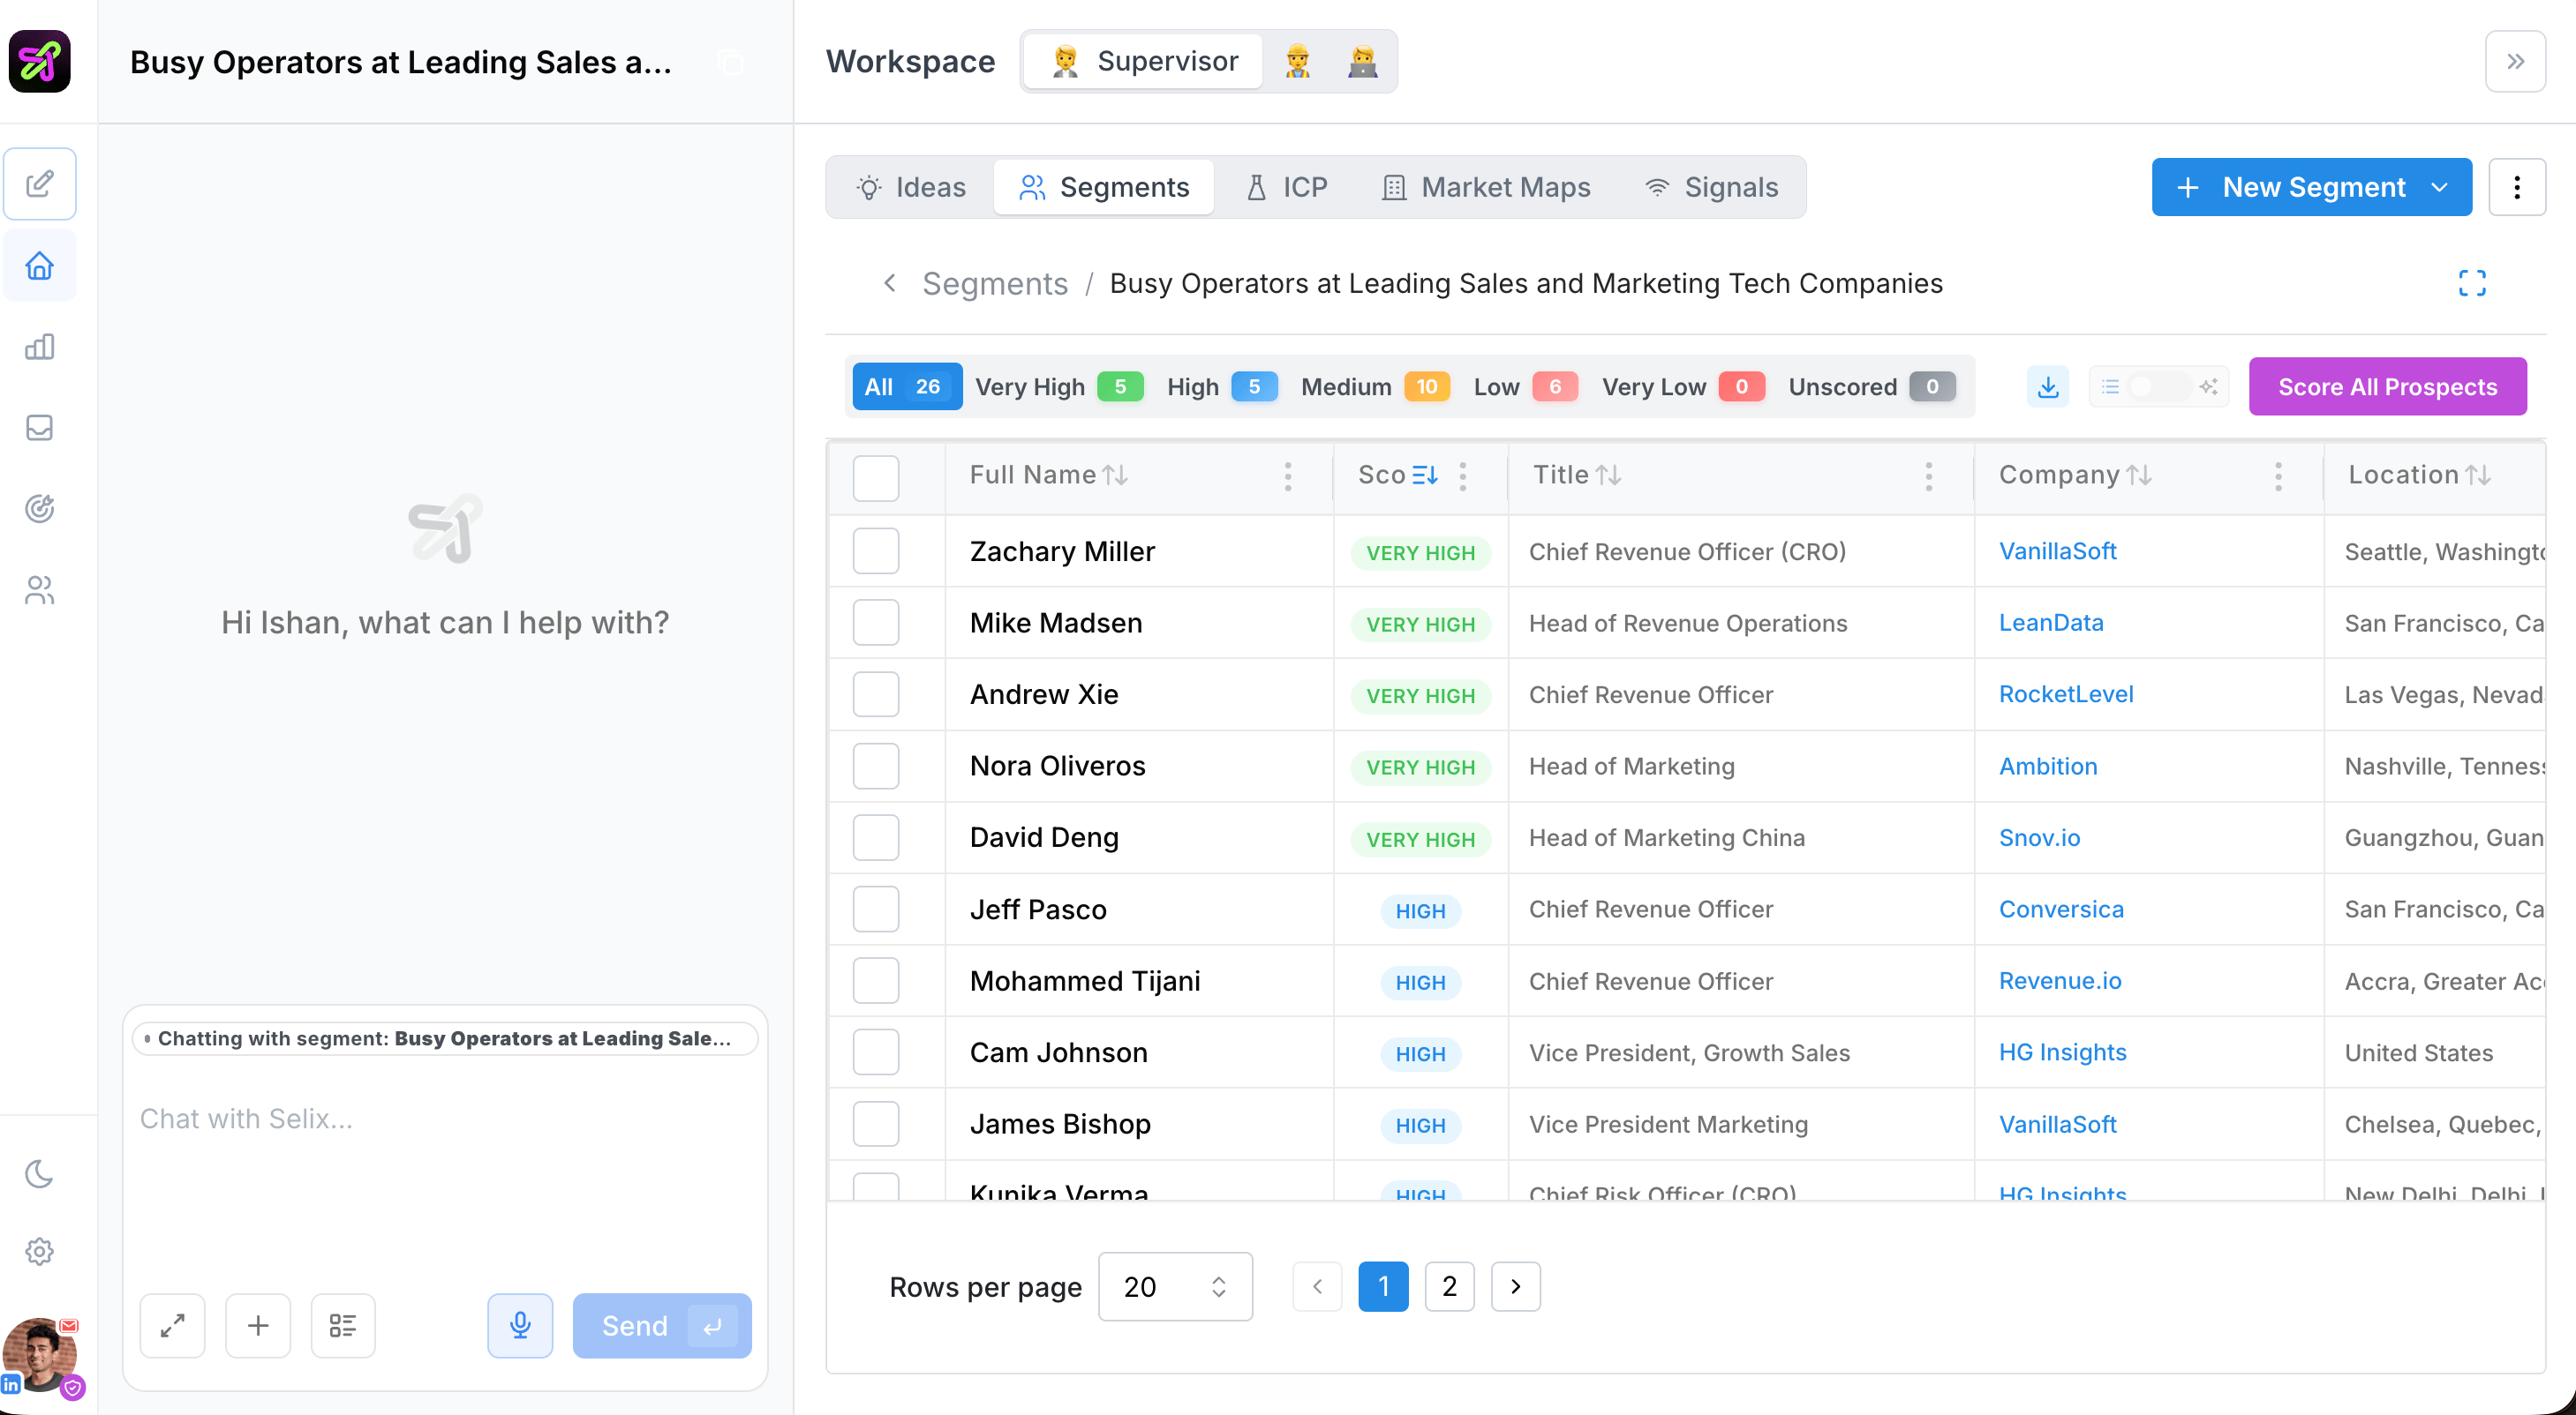Select the Jeff Pasco row checkbox
2576x1415 pixels.
(x=875, y=910)
